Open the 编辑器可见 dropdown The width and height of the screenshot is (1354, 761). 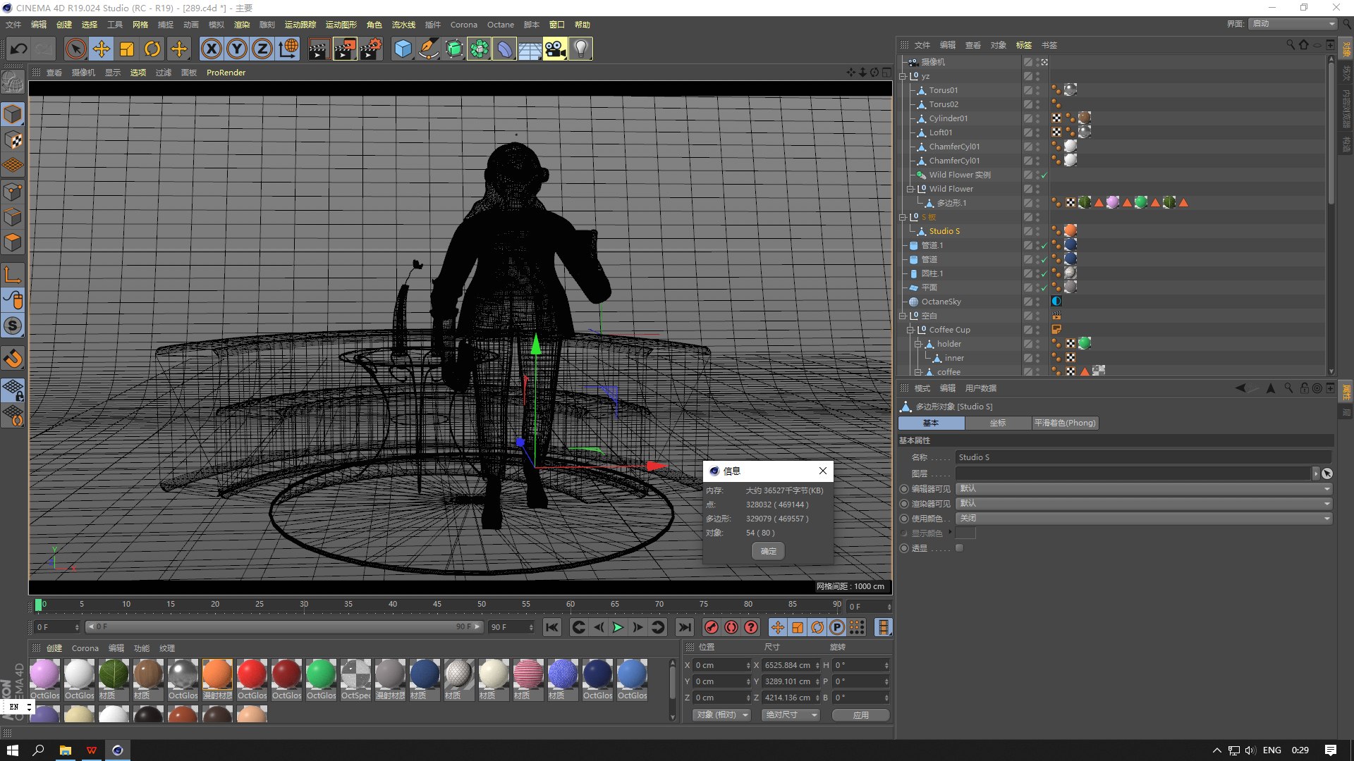[1144, 488]
